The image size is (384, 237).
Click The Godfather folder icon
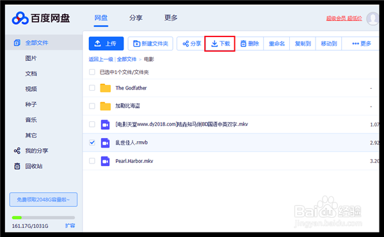(106, 88)
